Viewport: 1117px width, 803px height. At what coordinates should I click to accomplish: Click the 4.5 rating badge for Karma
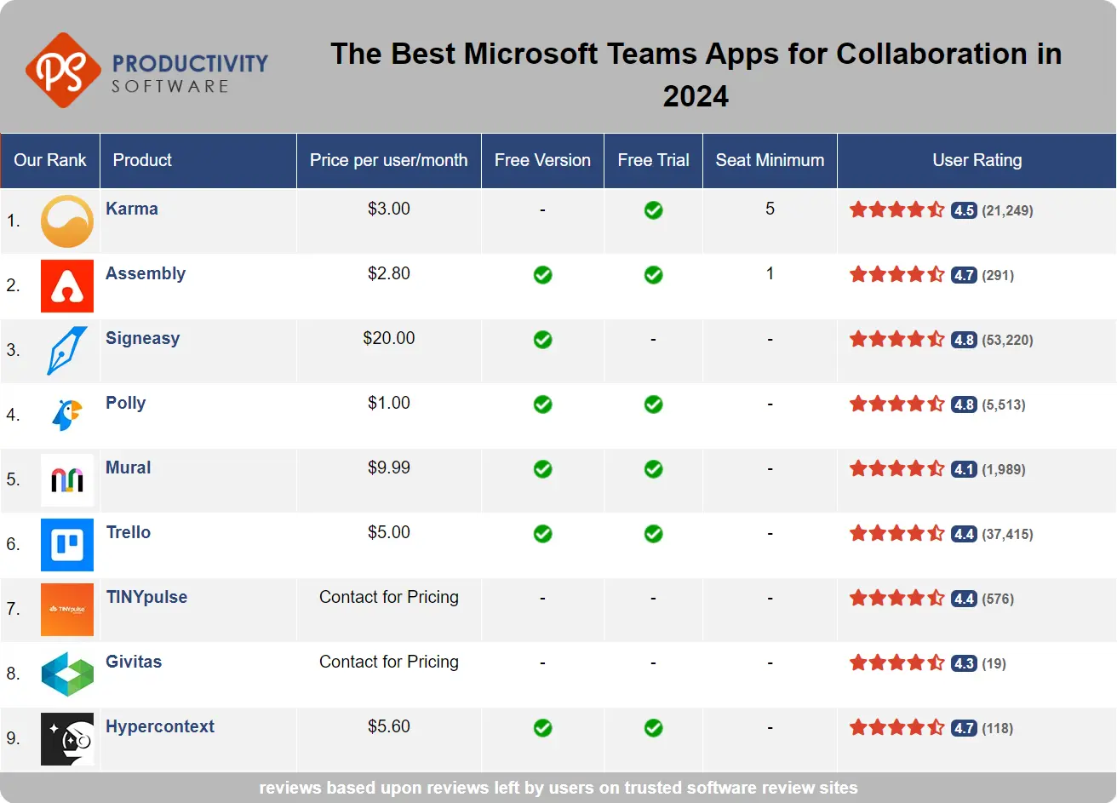click(964, 210)
